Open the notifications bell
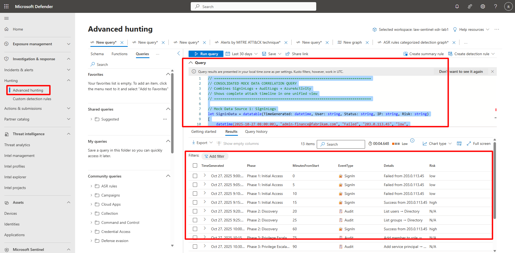The image size is (515, 253). pos(457,6)
